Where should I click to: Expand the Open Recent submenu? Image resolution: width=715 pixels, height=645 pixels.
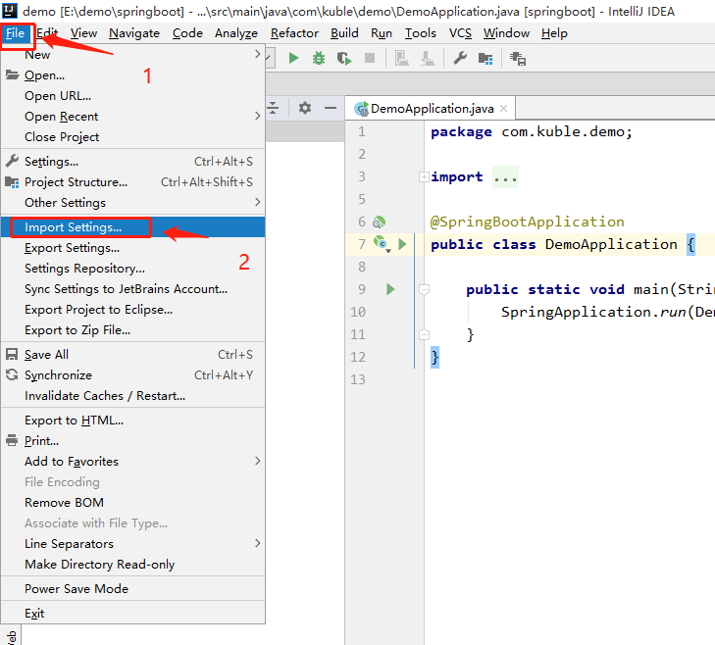click(132, 117)
